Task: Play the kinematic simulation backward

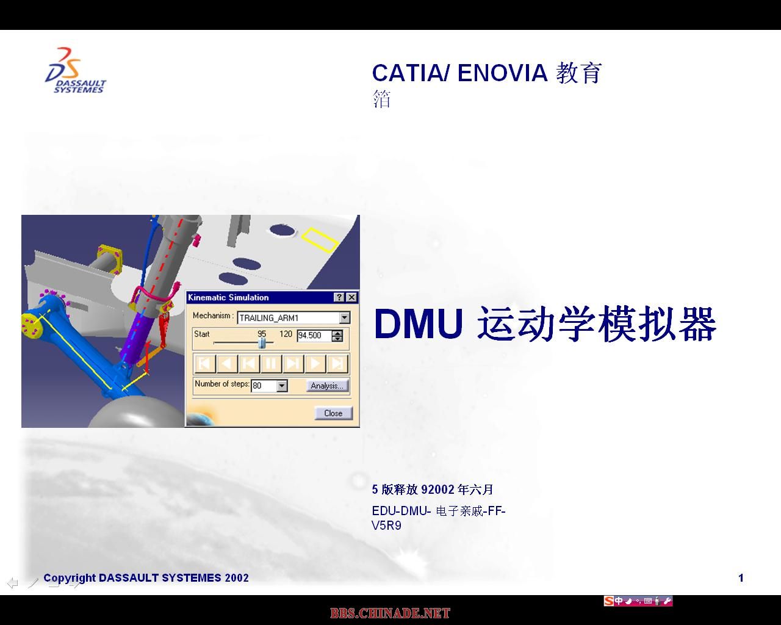Action: (226, 364)
